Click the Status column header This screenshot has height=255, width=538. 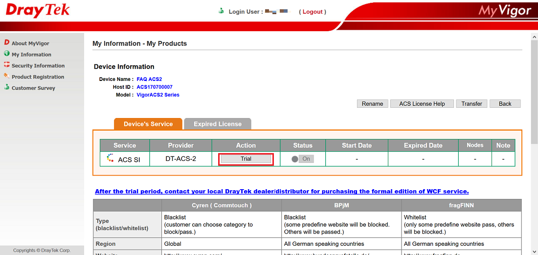303,145
